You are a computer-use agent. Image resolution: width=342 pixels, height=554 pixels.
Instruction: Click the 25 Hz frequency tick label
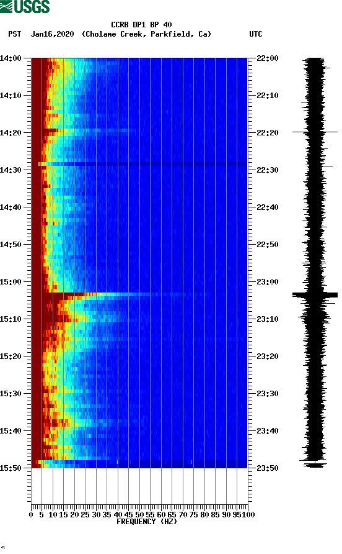(85, 515)
